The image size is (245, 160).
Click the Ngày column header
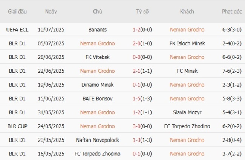click(x=51, y=11)
